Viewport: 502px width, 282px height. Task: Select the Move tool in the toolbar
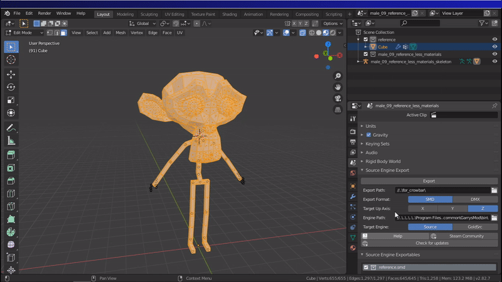[x=11, y=74]
